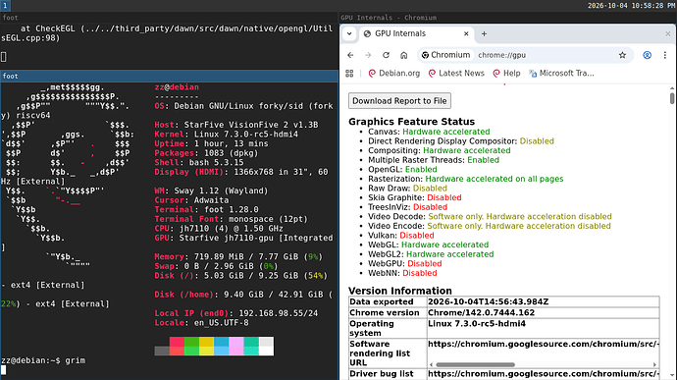Open a new Chromium tab
Viewport: 677px width, 380px height.
(x=484, y=33)
